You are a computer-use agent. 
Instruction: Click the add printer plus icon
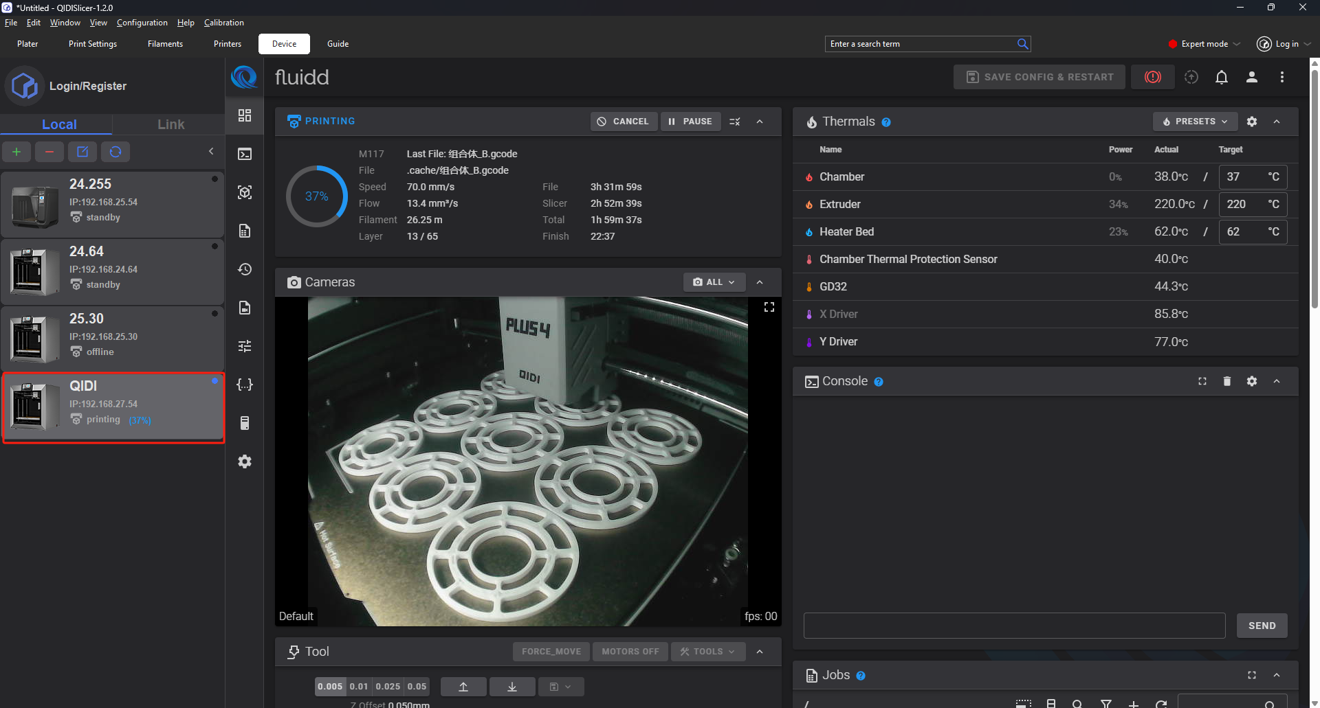click(16, 152)
